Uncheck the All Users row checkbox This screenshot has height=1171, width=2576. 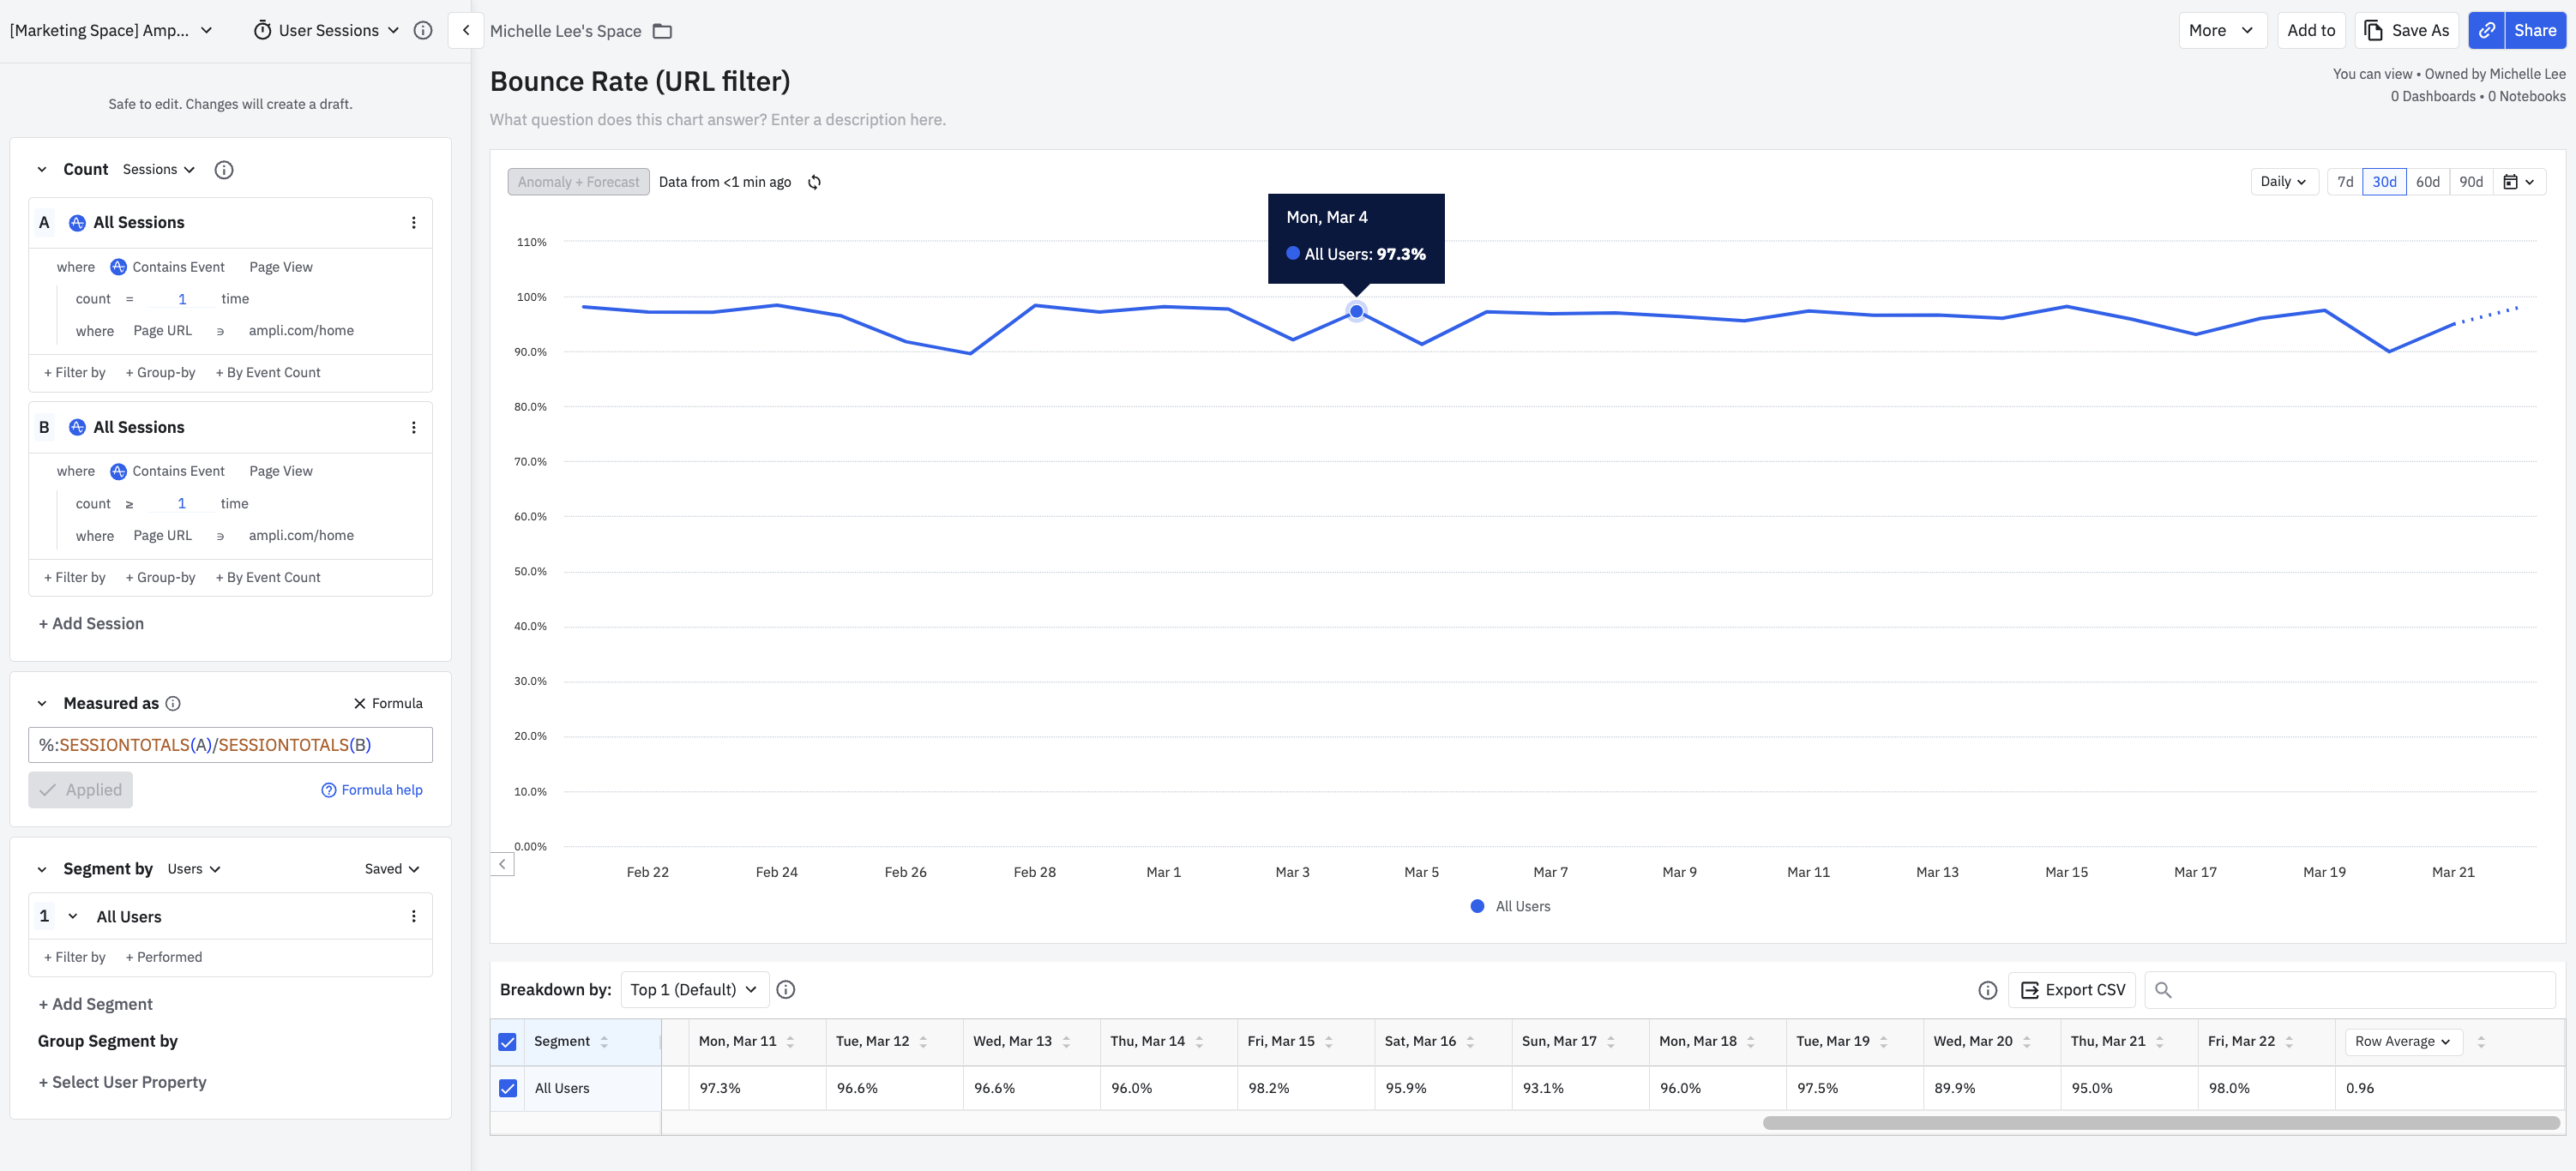pos(508,1088)
